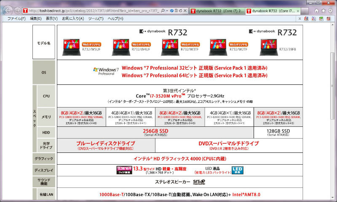Viewport: 337px width, 202px height.
Task: Click インテル HD グラフィックス 4000 text
Action: coord(180,159)
